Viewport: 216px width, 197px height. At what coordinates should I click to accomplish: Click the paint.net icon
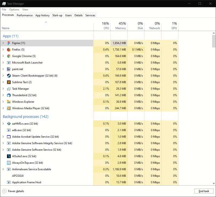coord(9,69)
